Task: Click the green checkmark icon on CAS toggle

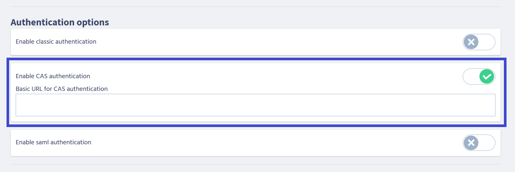Action: [487, 77]
